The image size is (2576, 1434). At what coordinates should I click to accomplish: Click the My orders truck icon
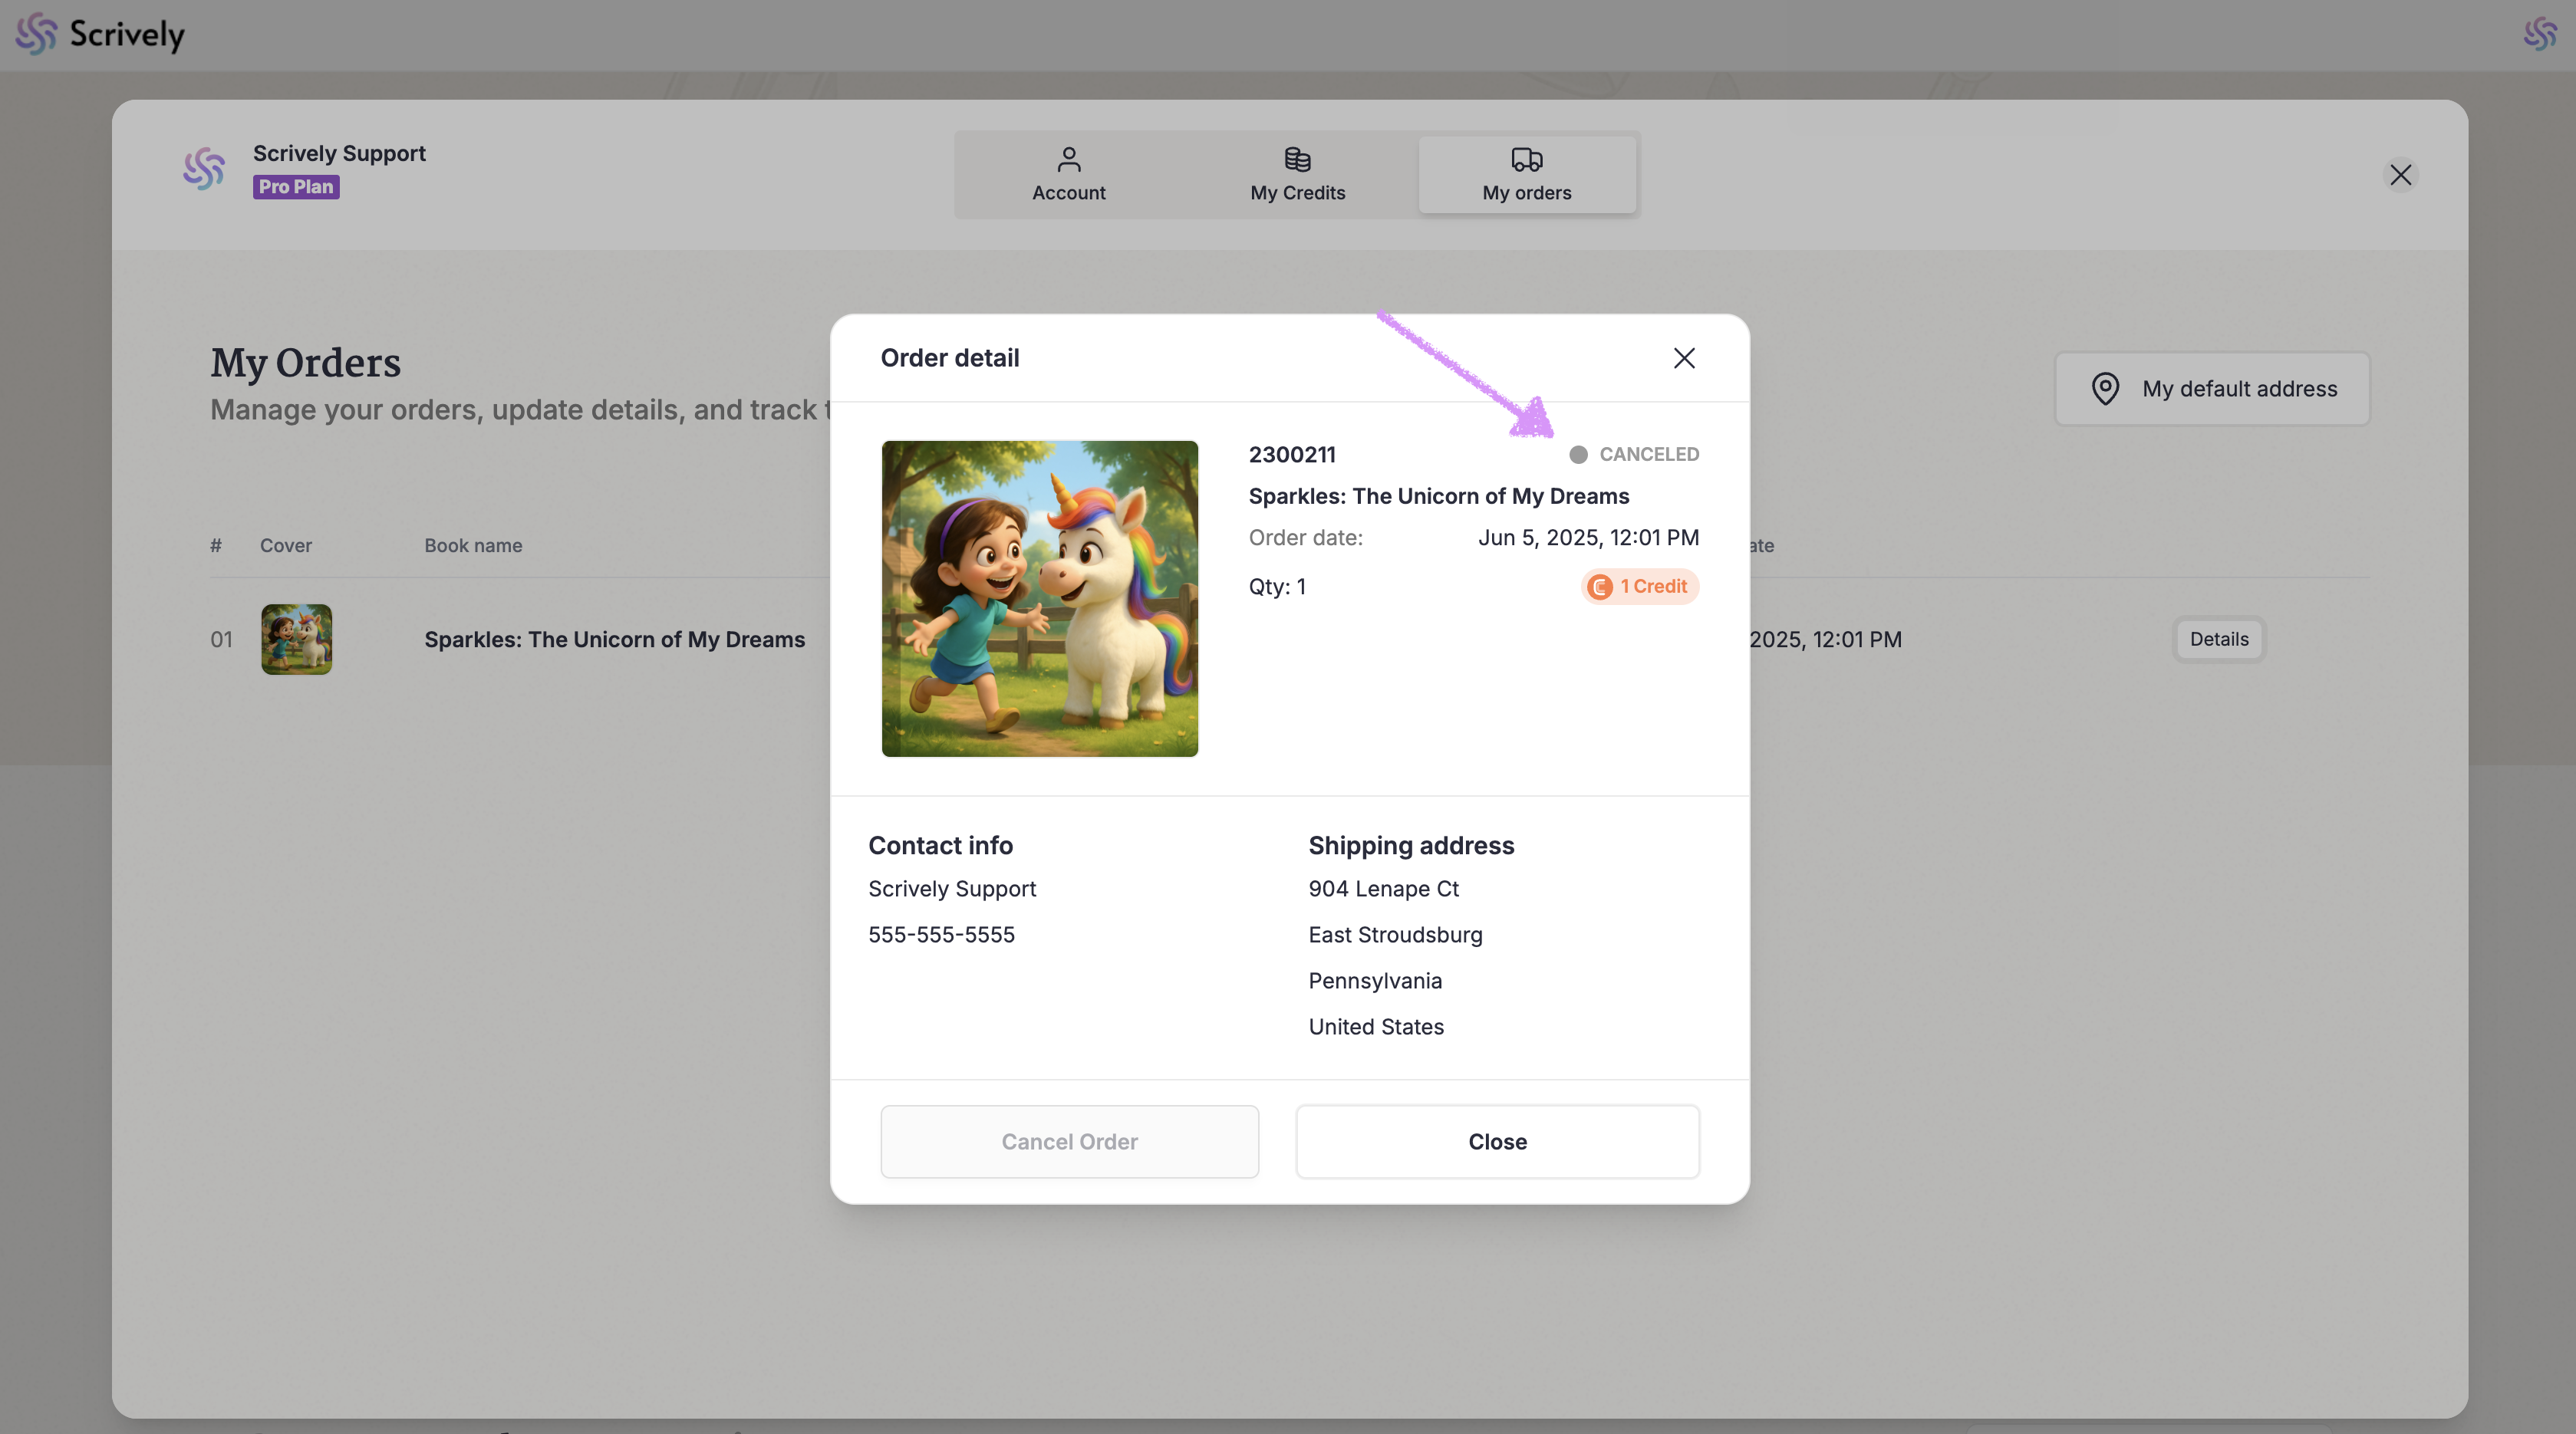[1526, 159]
